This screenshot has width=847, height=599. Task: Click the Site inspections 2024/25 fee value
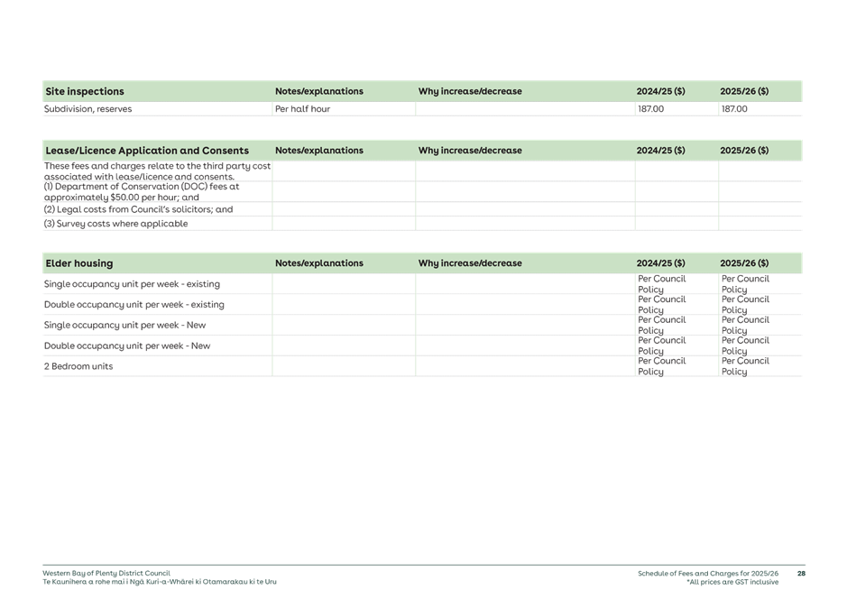(650, 109)
